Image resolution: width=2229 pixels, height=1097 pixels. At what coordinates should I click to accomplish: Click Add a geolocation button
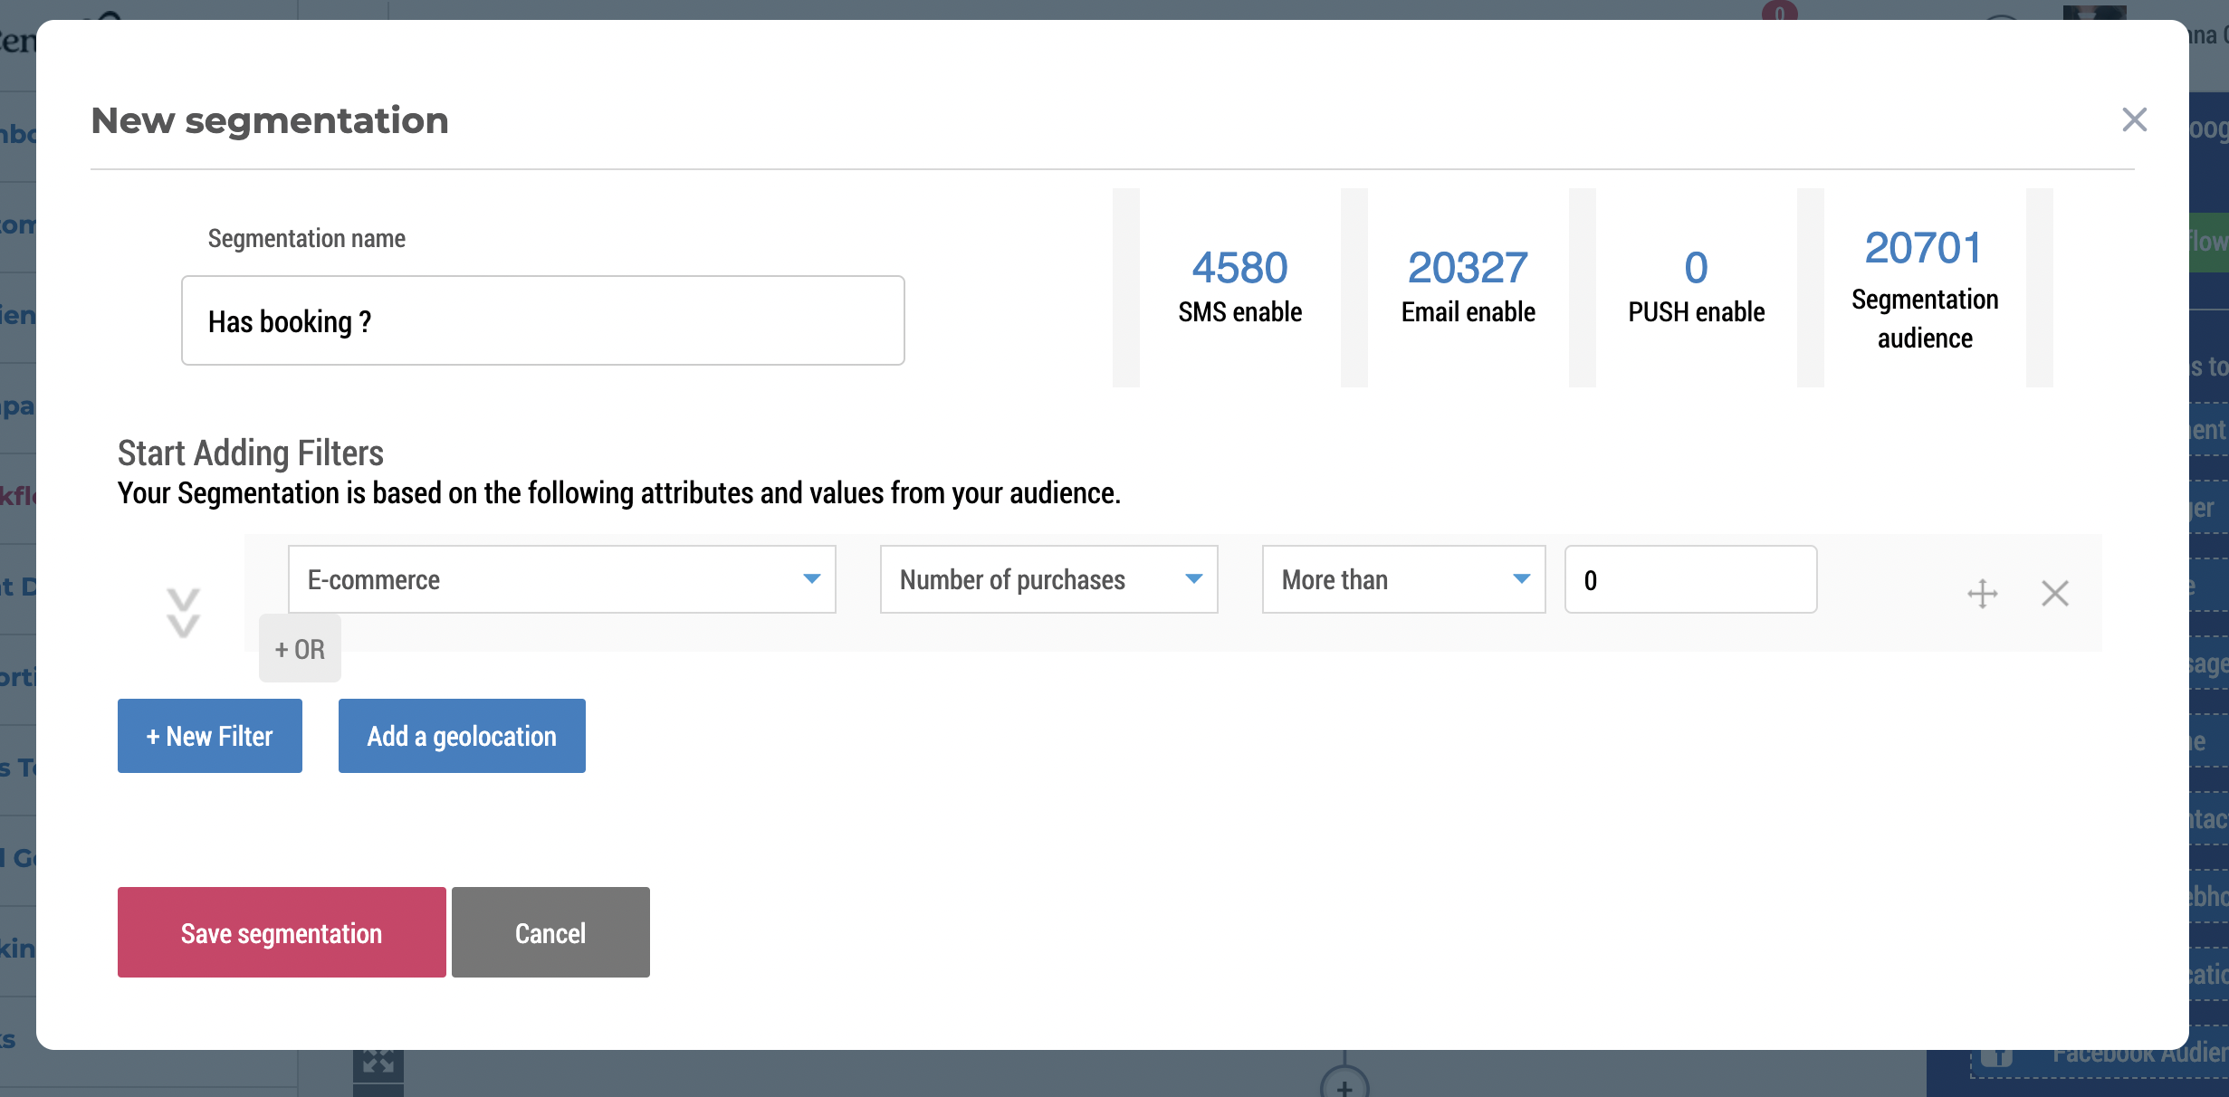click(462, 736)
